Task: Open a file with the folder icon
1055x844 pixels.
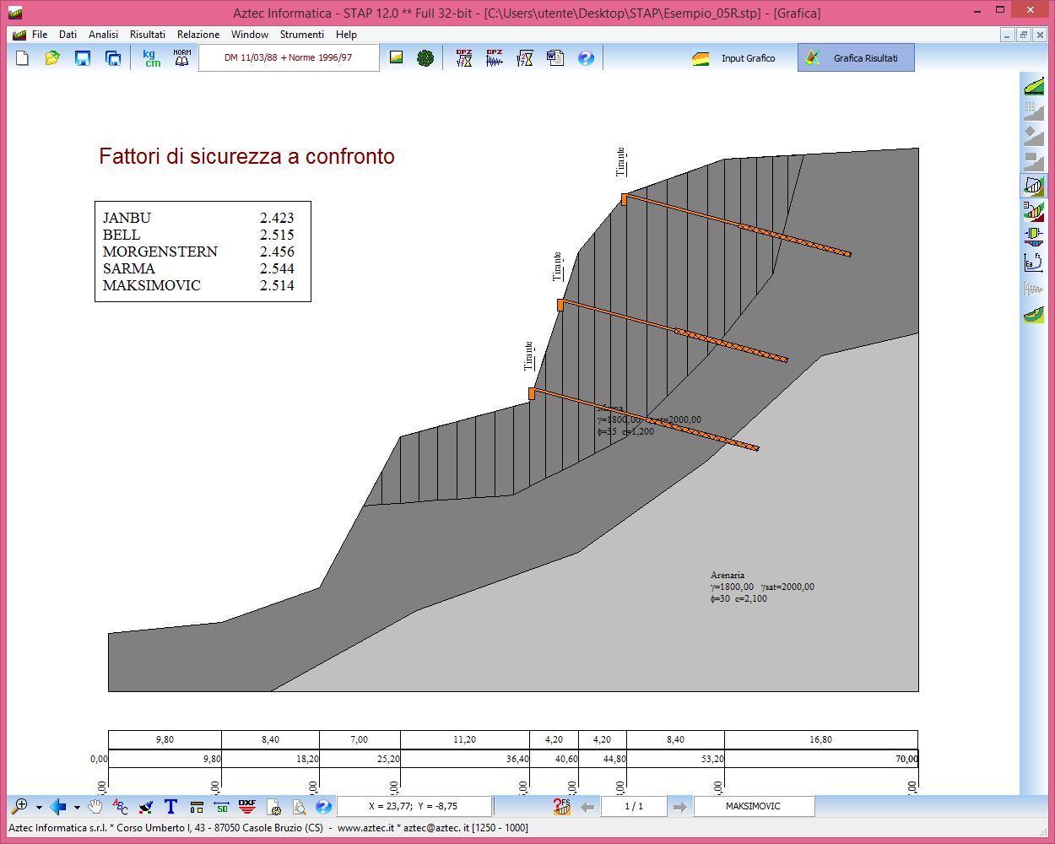Action: (52, 58)
